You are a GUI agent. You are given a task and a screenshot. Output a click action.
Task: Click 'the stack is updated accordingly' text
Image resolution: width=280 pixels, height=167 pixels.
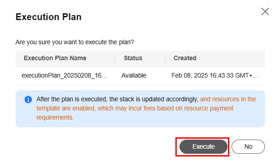point(154,99)
